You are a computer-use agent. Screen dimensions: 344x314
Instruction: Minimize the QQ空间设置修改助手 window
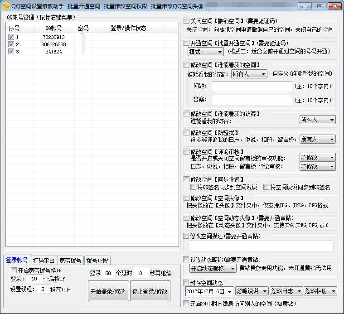[x=305, y=6]
